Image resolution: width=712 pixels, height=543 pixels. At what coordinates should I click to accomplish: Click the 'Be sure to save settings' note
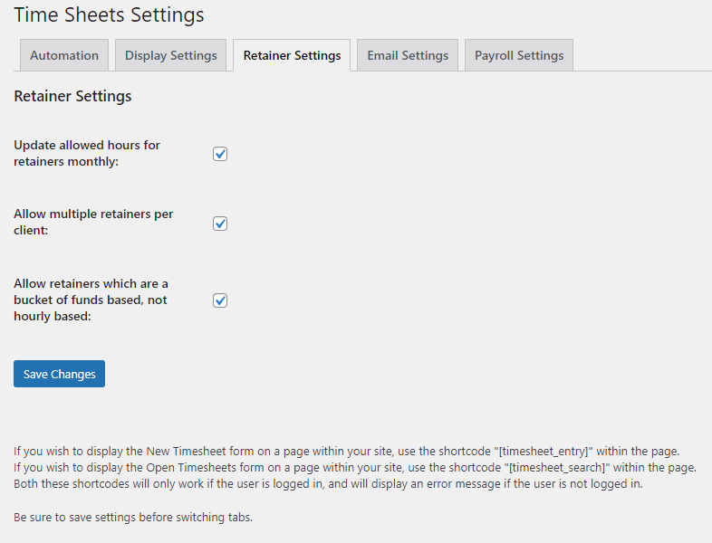(x=133, y=518)
